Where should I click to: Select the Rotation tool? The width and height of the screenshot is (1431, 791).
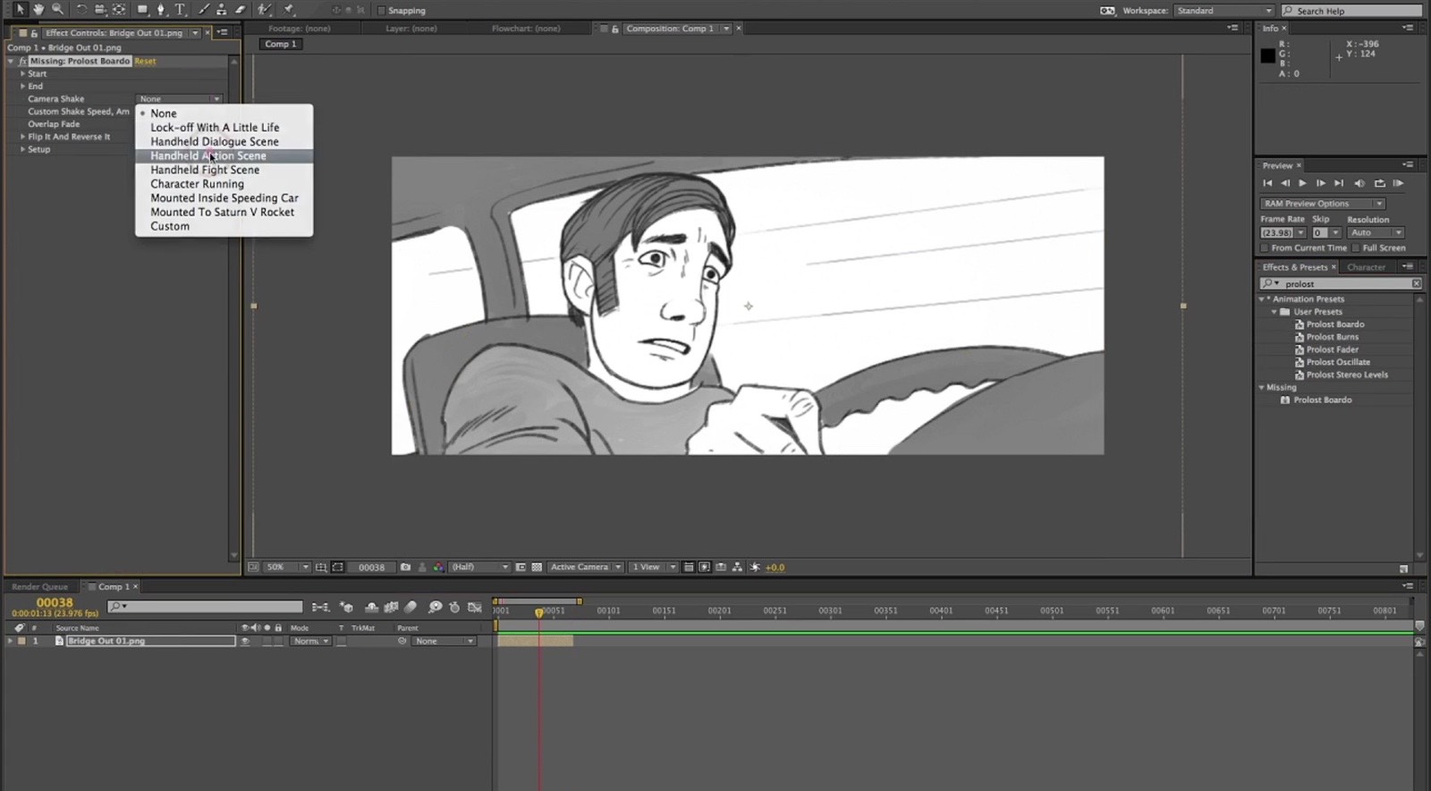click(80, 10)
